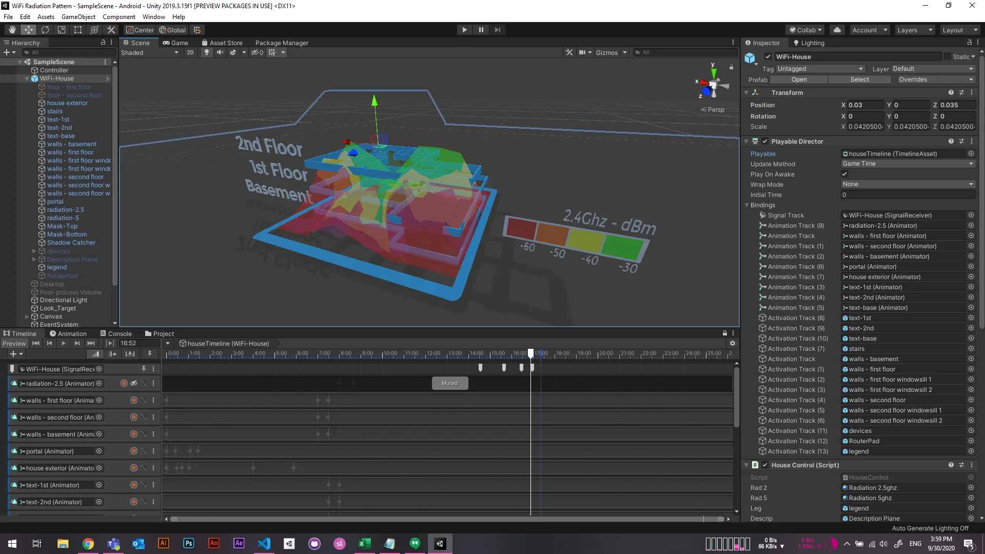The height and width of the screenshot is (554, 985).
Task: Select the Hand tool in the toolbar
Action: [12, 30]
